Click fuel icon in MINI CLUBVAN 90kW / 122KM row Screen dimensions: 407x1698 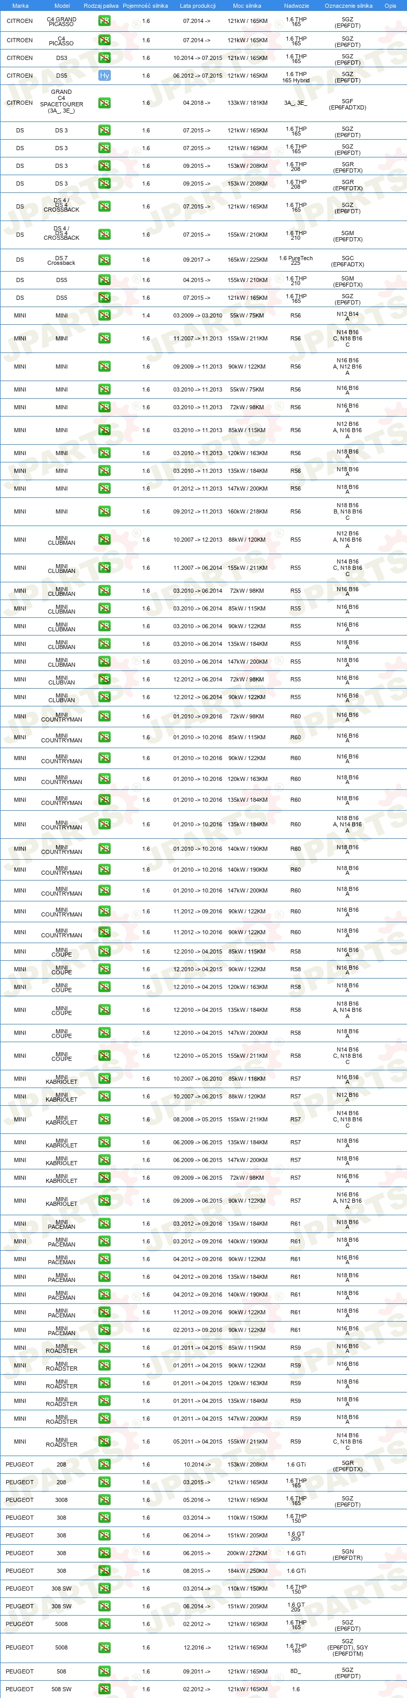(104, 698)
